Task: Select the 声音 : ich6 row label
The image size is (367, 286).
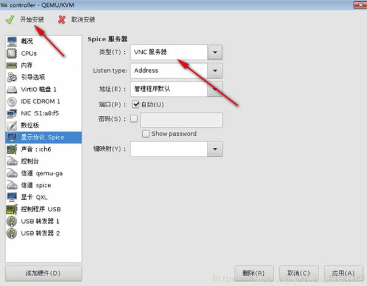Action: pos(36,150)
